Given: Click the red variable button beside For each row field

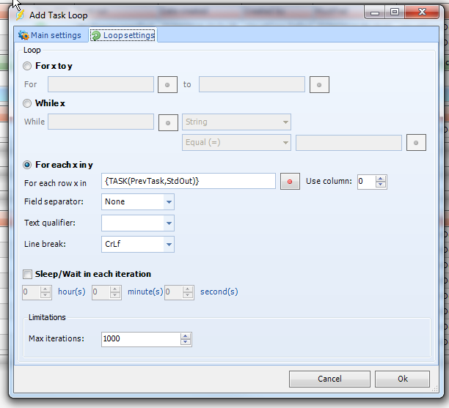Looking at the screenshot, I should click(x=291, y=182).
